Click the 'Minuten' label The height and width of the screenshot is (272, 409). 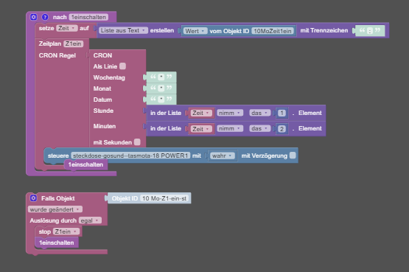point(105,126)
